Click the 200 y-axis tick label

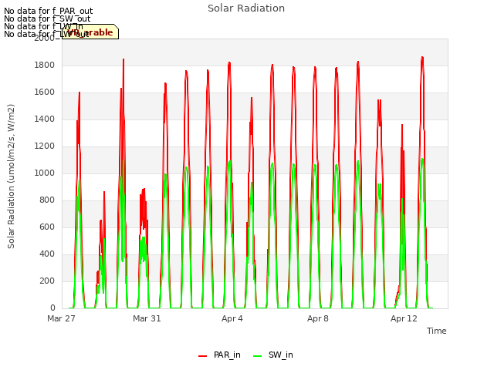(x=47, y=281)
